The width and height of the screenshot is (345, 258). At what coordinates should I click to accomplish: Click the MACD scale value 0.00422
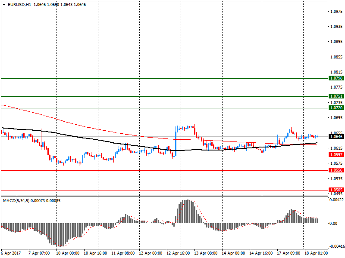click(336, 200)
